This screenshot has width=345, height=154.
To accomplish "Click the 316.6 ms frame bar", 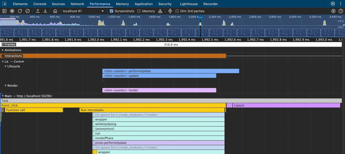I will point(171,44).
